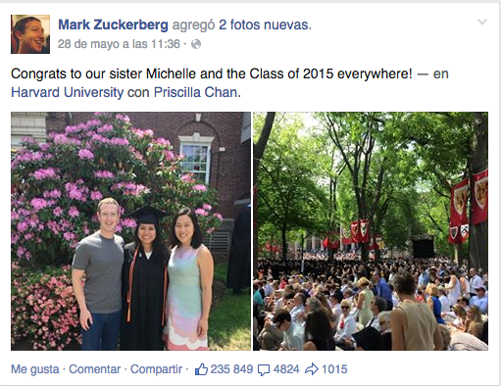Image resolution: width=501 pixels, height=386 pixels.
Task: Open Mark Zuckerberg's profile picture thumbnail
Action: [x=30, y=34]
